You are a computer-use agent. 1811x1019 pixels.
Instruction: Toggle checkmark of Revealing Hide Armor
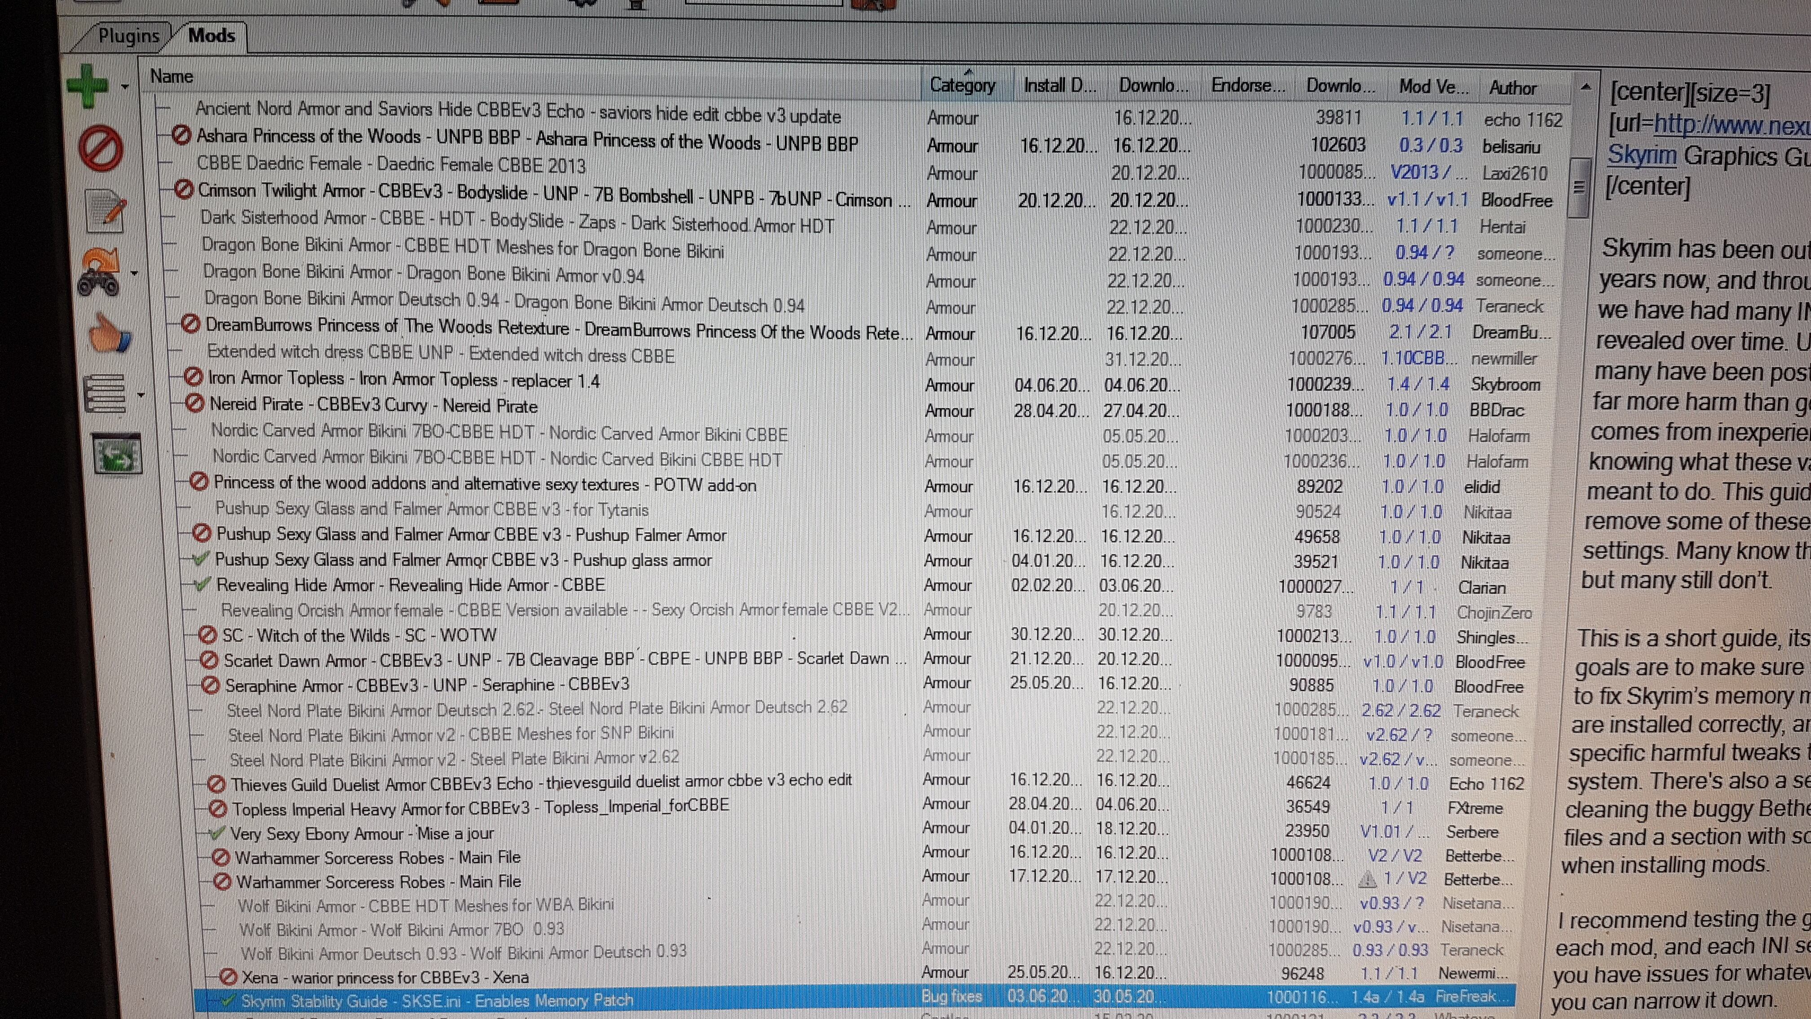tap(203, 585)
